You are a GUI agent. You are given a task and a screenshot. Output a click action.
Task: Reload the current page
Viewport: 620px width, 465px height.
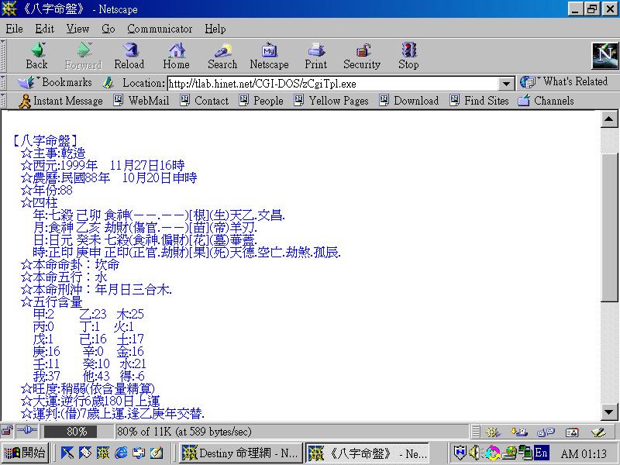tap(129, 54)
